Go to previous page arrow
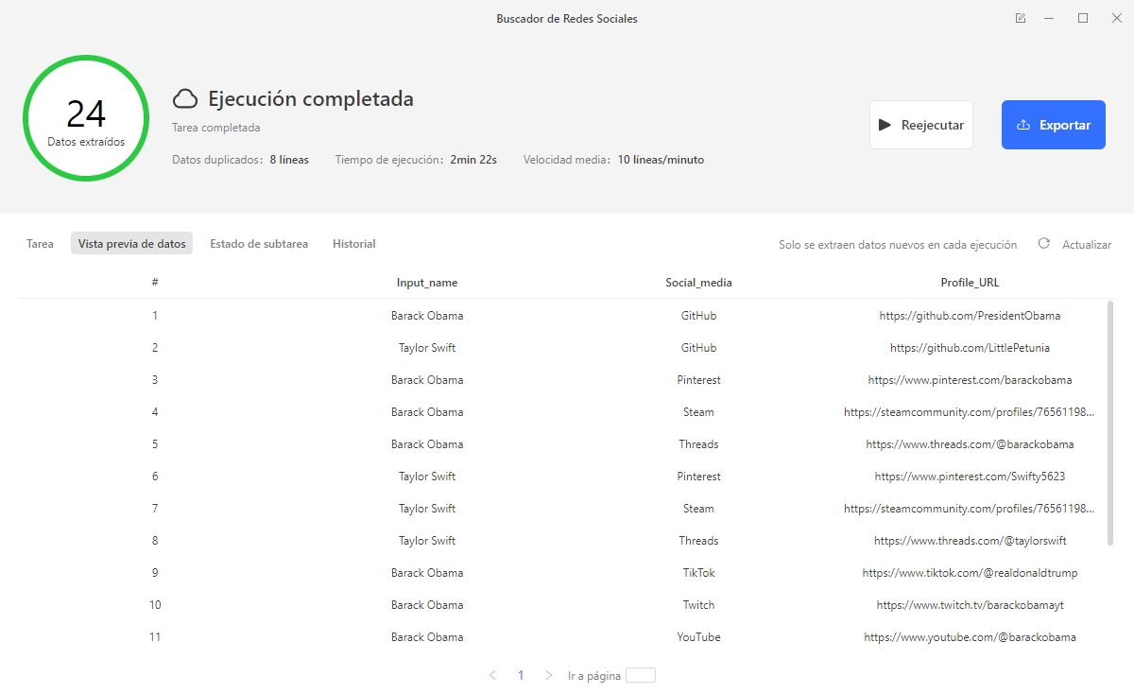Viewport: 1134px width, 694px height. tap(492, 675)
